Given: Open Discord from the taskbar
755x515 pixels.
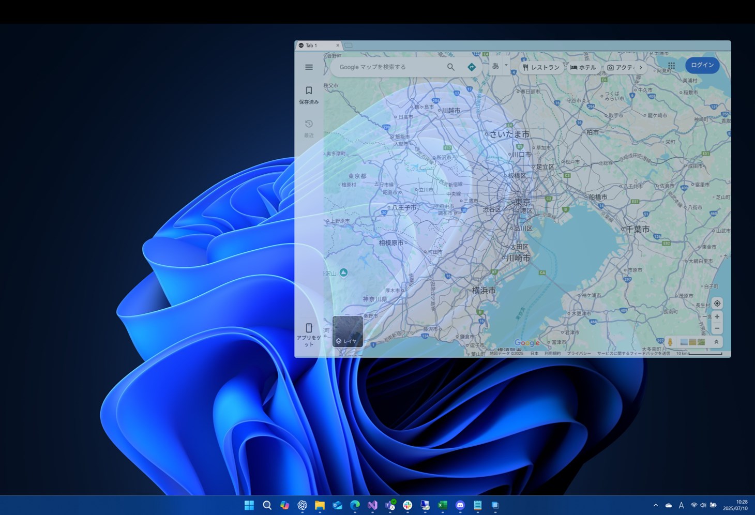Looking at the screenshot, I should coord(460,505).
